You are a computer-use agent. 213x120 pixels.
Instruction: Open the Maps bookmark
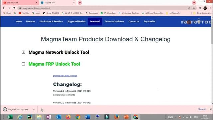36,13
